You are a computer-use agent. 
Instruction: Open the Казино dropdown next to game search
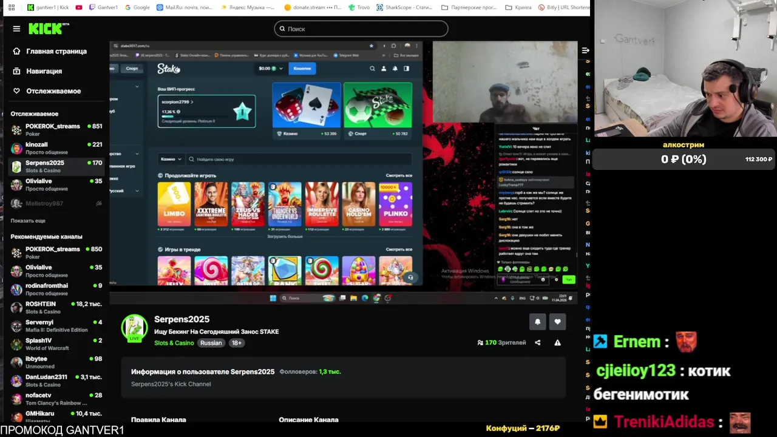[171, 159]
